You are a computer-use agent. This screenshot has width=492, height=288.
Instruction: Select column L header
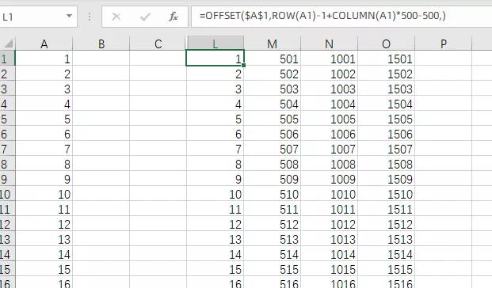pos(215,44)
